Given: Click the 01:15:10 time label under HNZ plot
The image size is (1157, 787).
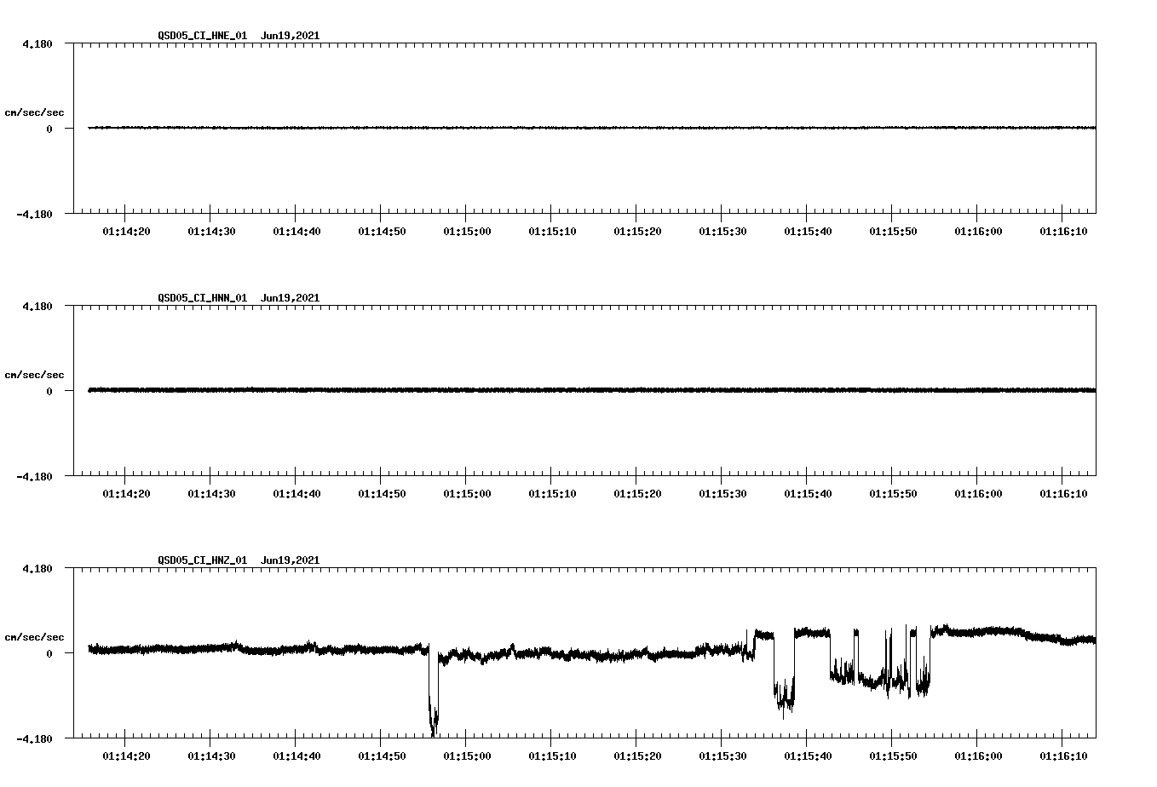Looking at the screenshot, I should click(x=552, y=756).
